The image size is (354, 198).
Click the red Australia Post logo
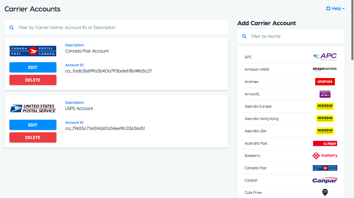325,143
